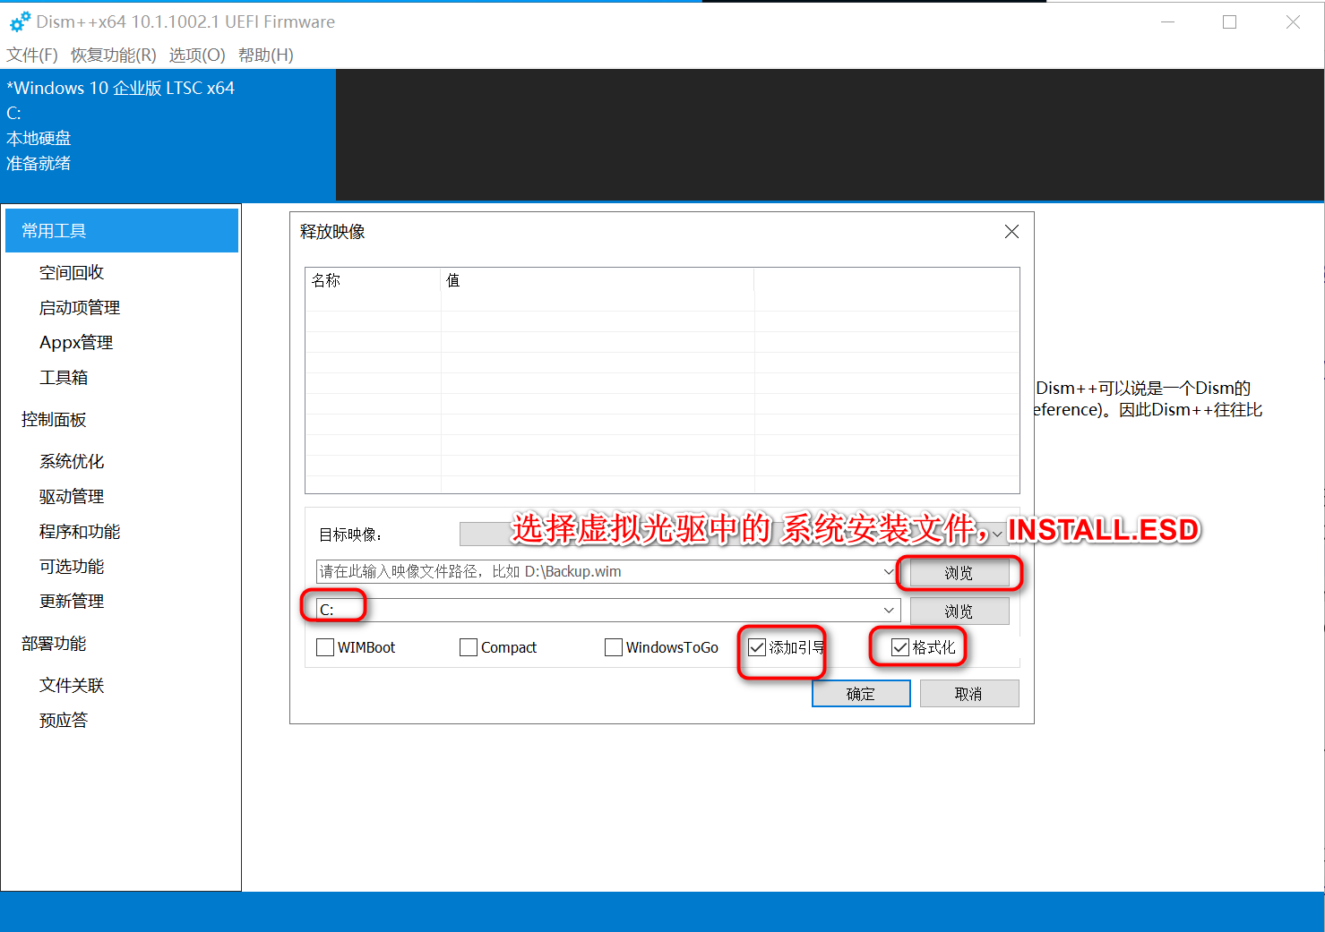The height and width of the screenshot is (932, 1325).
Task: Enable the WindowsToGo checkbox
Action: click(x=614, y=647)
